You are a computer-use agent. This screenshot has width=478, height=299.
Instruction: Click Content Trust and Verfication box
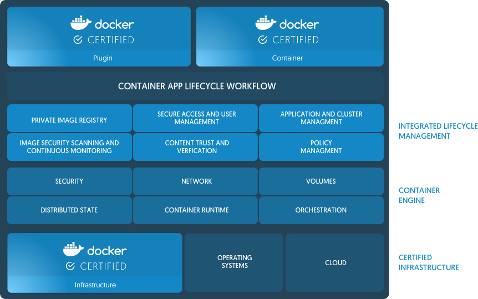[x=195, y=147]
